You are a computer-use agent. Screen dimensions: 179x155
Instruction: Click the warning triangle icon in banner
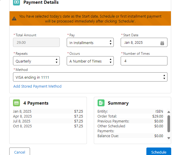coord(14,19)
